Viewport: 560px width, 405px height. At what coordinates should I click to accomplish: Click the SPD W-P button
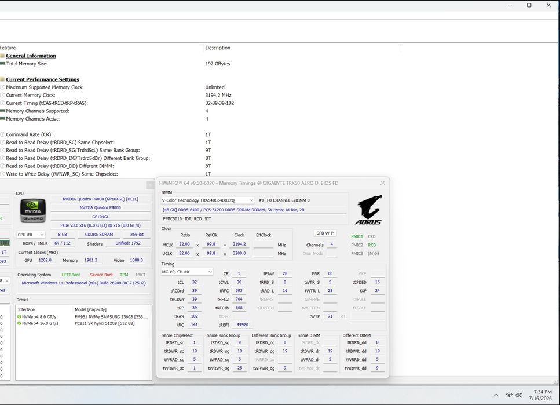325,233
